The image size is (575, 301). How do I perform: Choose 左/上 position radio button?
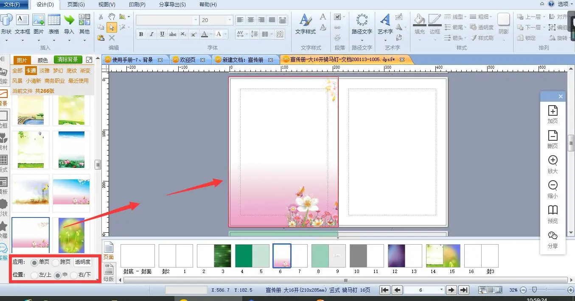pos(34,275)
